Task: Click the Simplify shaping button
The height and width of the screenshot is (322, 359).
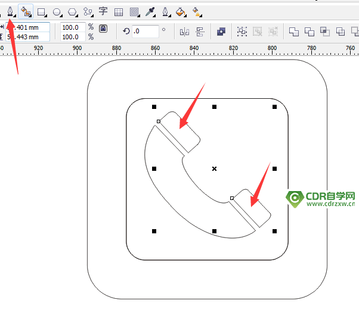Action: point(341,32)
